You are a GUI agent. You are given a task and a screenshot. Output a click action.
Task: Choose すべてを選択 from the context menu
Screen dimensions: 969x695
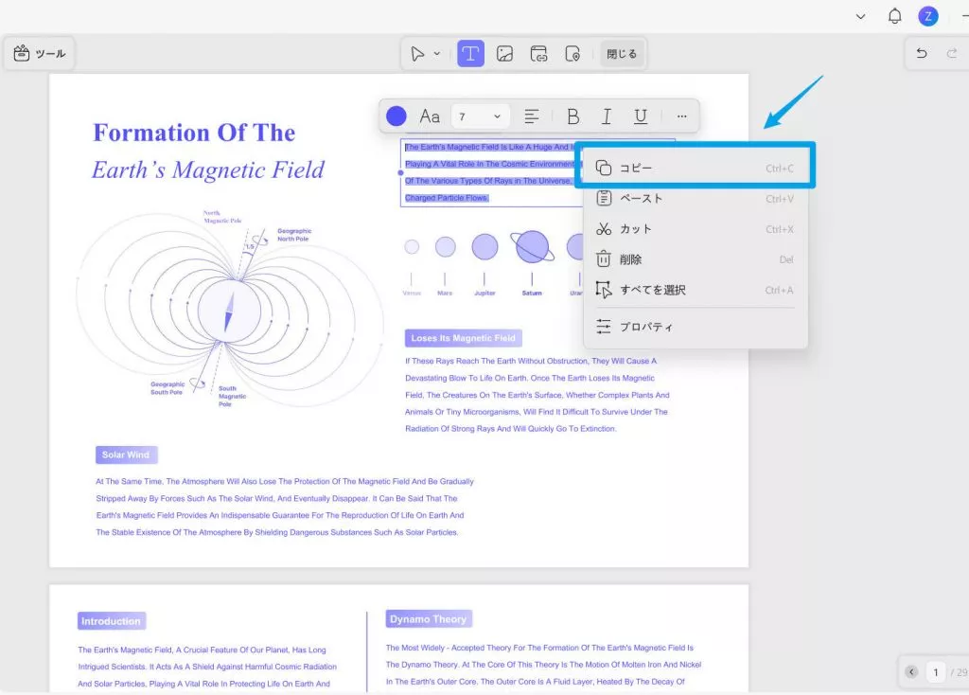[x=695, y=290]
